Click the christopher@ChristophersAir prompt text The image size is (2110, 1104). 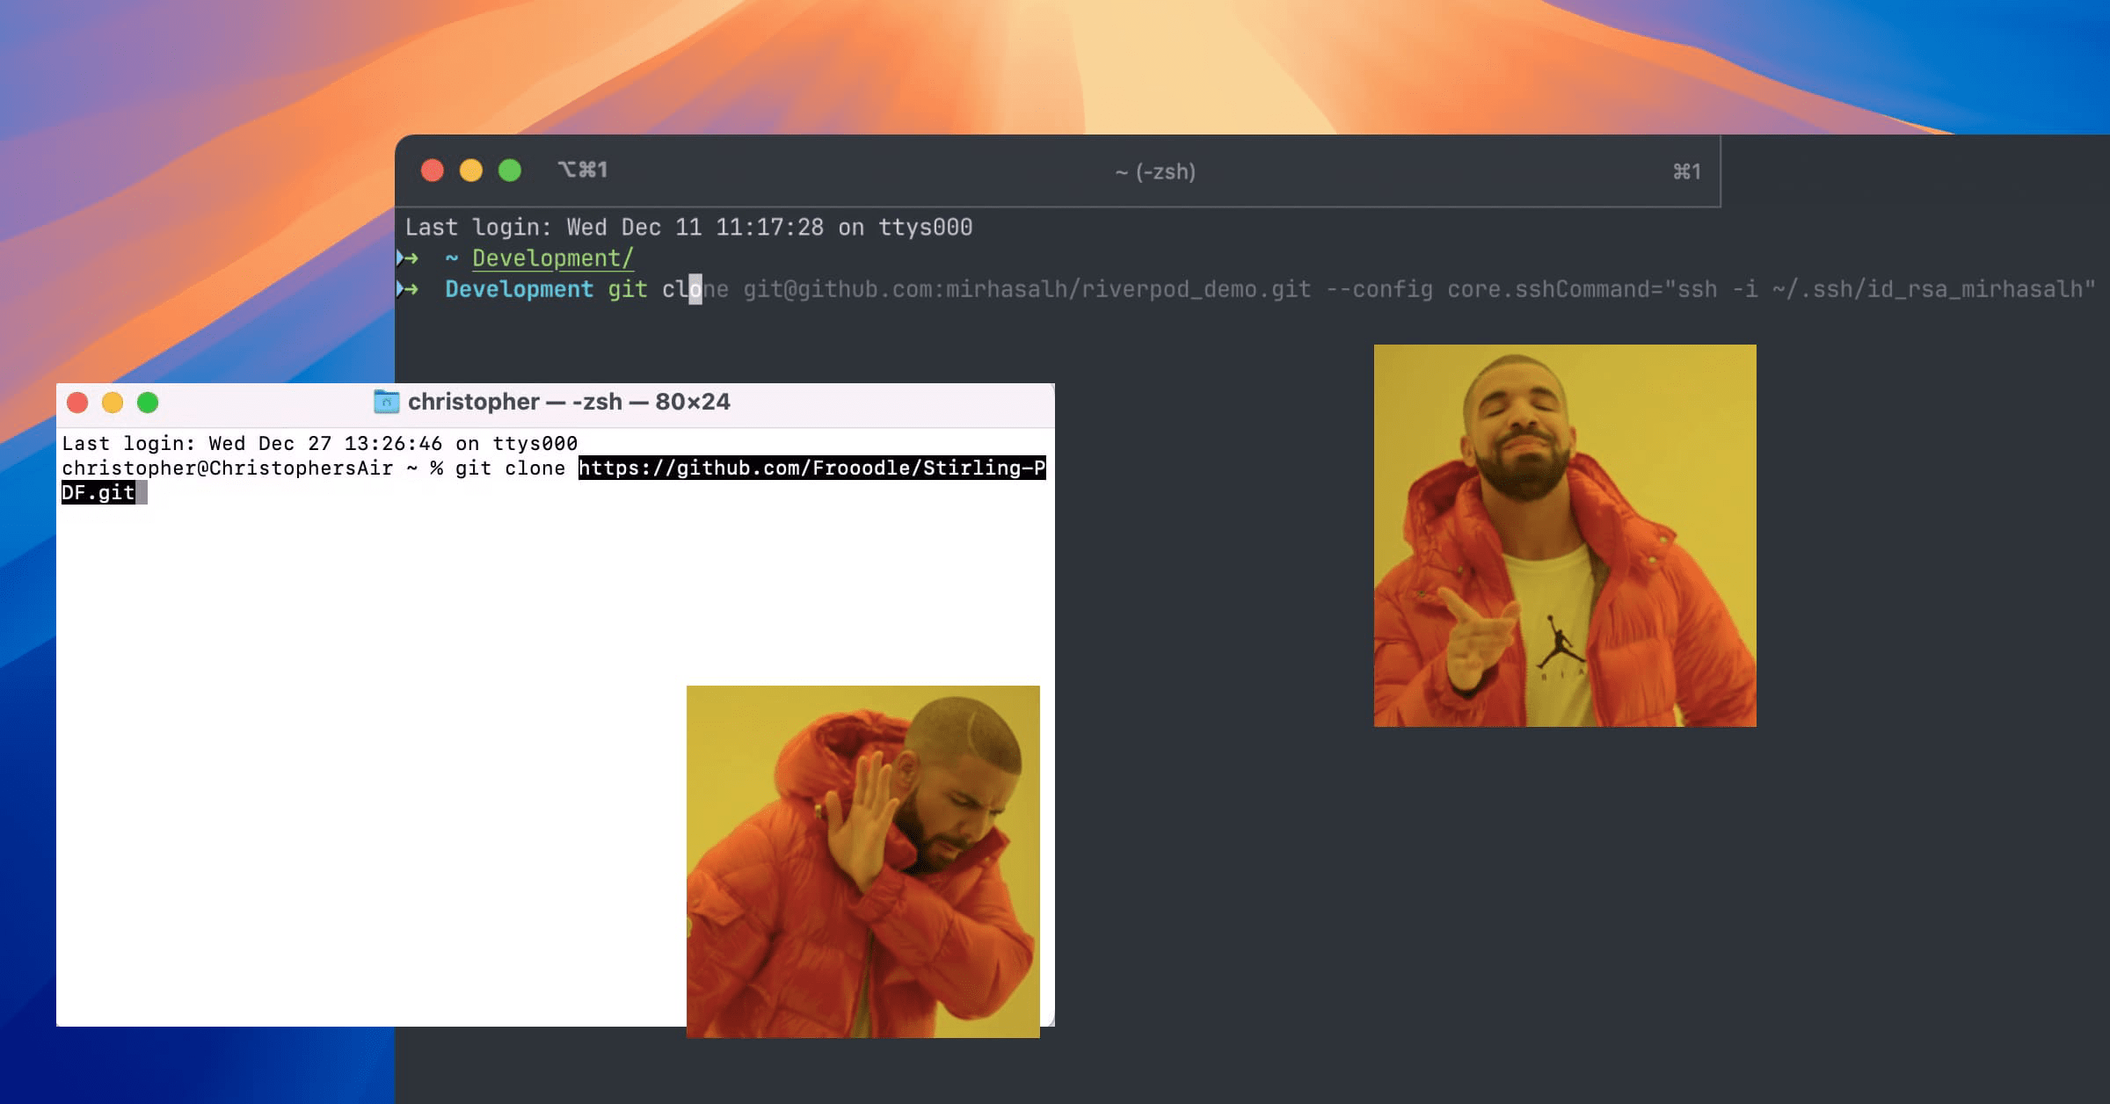click(x=227, y=468)
